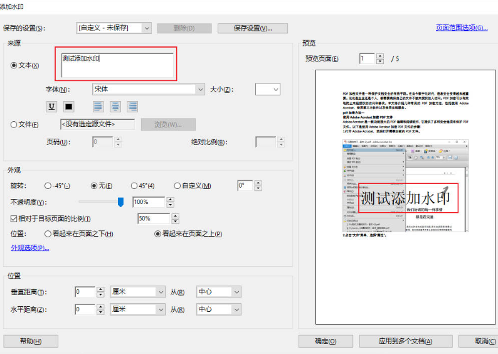This screenshot has height=354, width=498.
Task: Open the 水平距离 unit dropdown 厘米
Action: 137,309
